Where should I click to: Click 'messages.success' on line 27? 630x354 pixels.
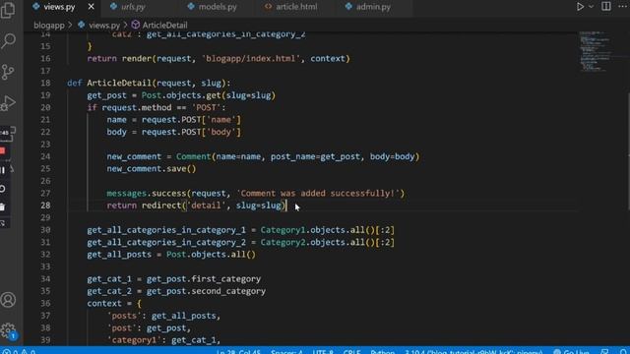tap(147, 194)
